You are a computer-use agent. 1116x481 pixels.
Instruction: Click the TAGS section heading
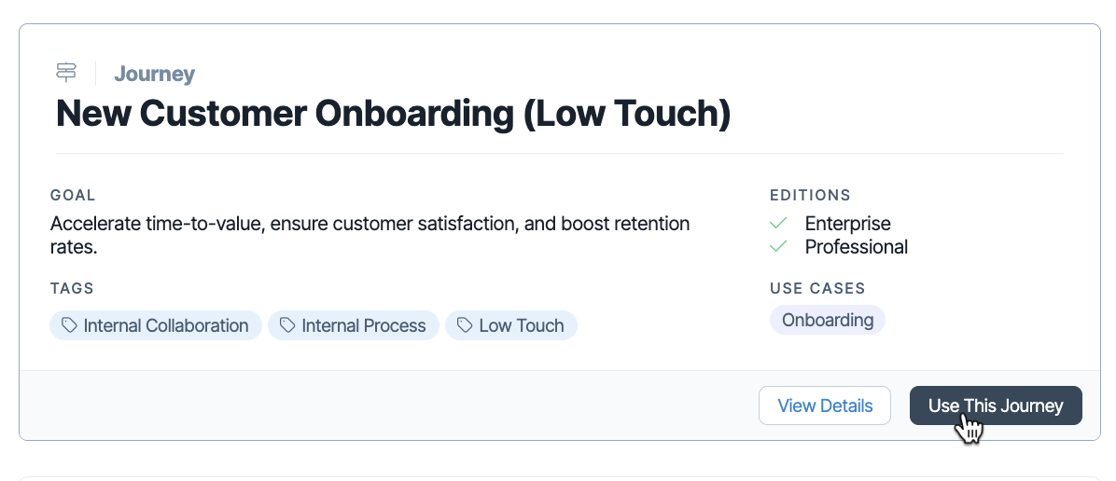[x=72, y=288]
